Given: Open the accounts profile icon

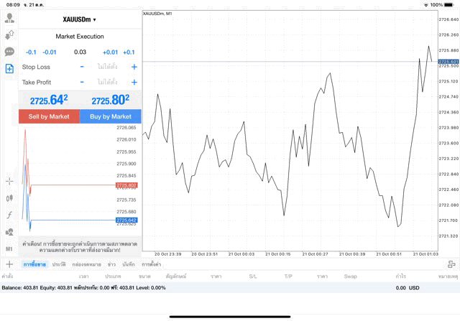Looking at the screenshot, I should pyautogui.click(x=9, y=18).
